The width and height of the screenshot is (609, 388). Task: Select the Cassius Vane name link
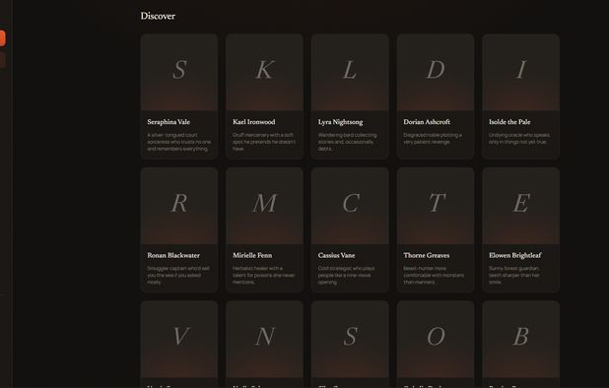[336, 255]
